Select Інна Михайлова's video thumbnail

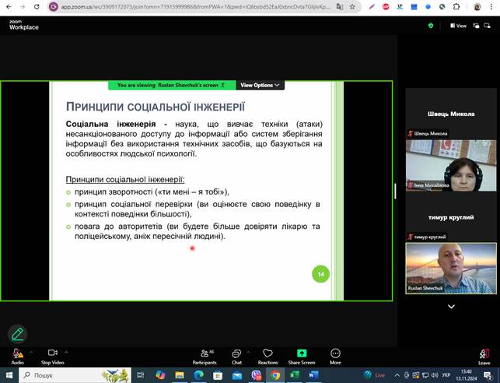point(451,165)
